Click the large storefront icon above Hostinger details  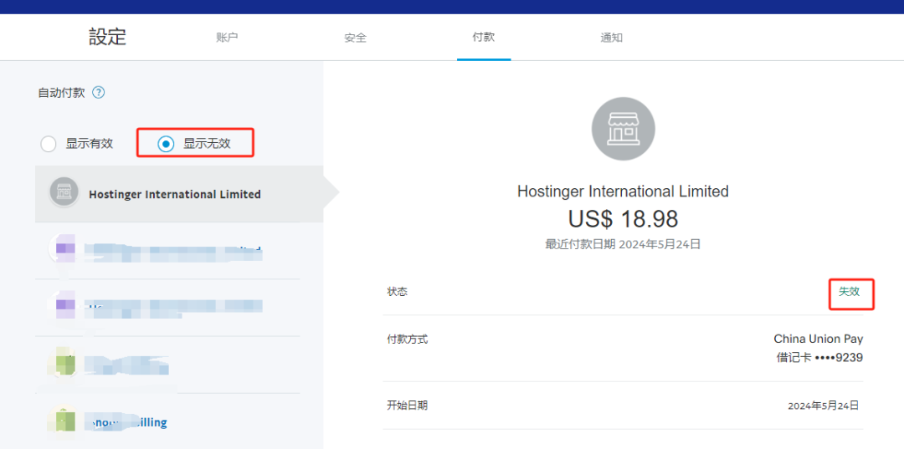(x=623, y=129)
